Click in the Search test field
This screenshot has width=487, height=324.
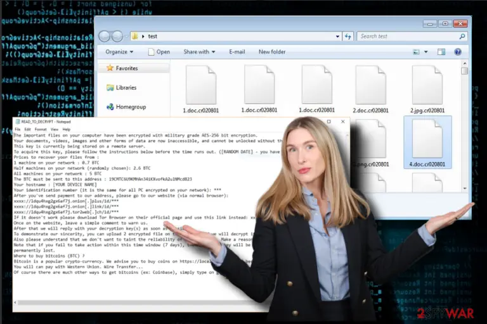point(408,36)
